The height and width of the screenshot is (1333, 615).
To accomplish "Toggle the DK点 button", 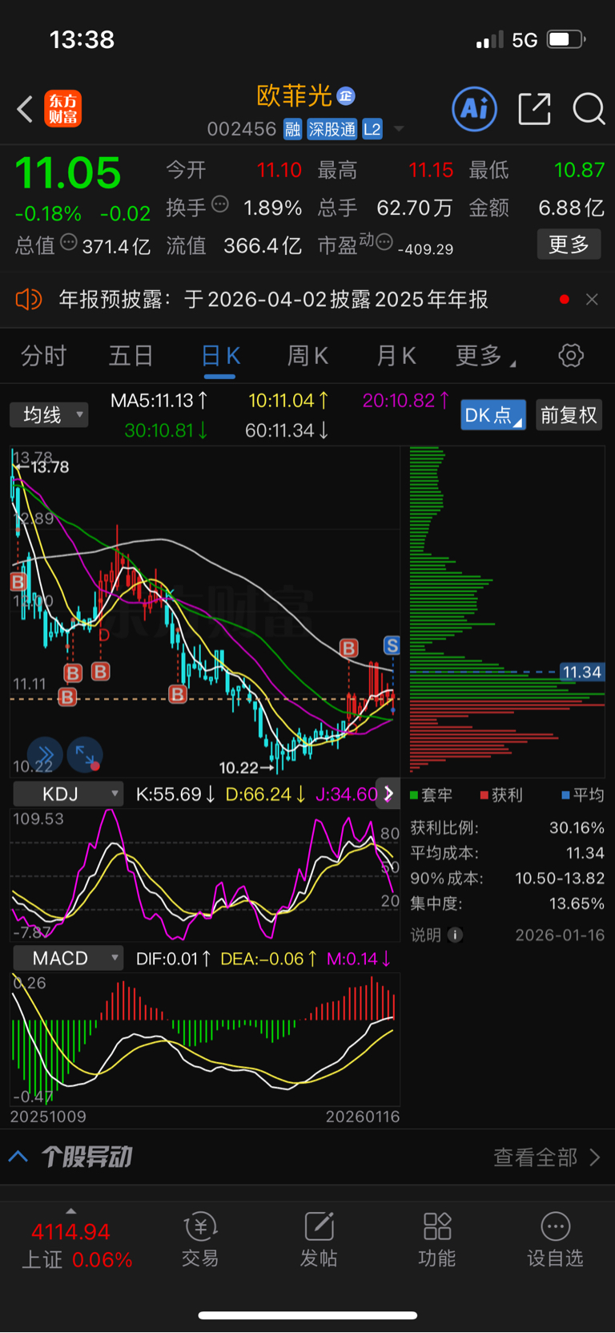I will pos(493,415).
